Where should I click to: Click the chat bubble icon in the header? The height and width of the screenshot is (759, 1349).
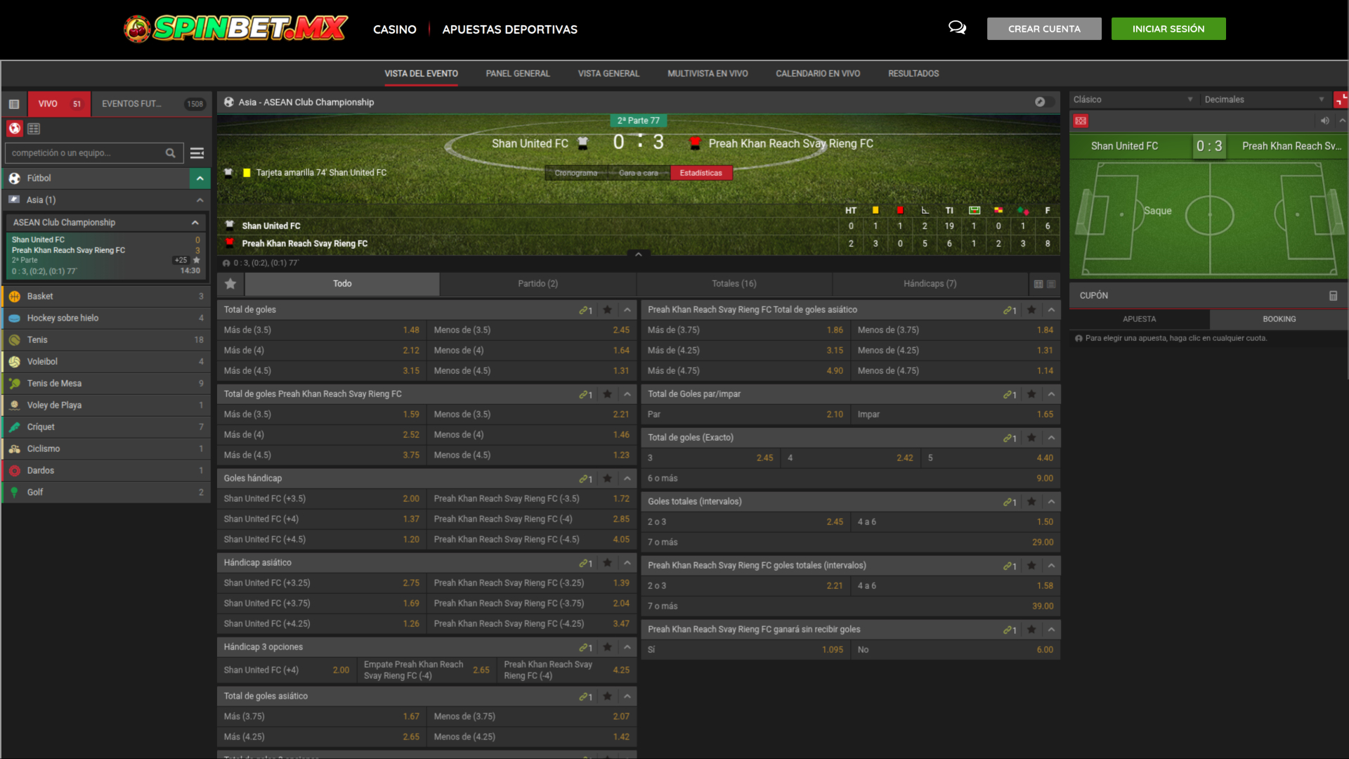(x=957, y=28)
